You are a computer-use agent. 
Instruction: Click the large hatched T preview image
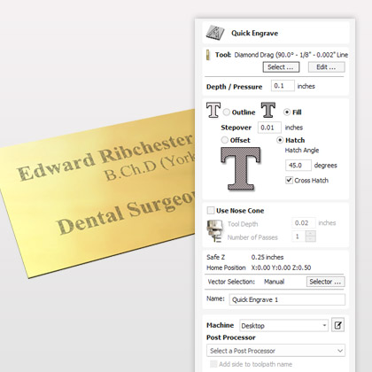point(241,169)
